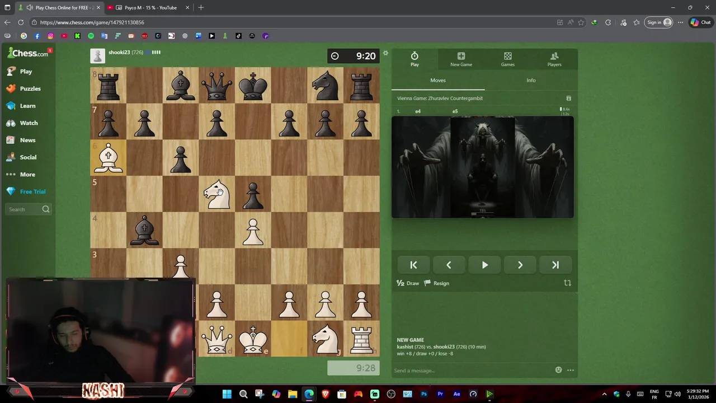Refresh the page

(x=21, y=22)
